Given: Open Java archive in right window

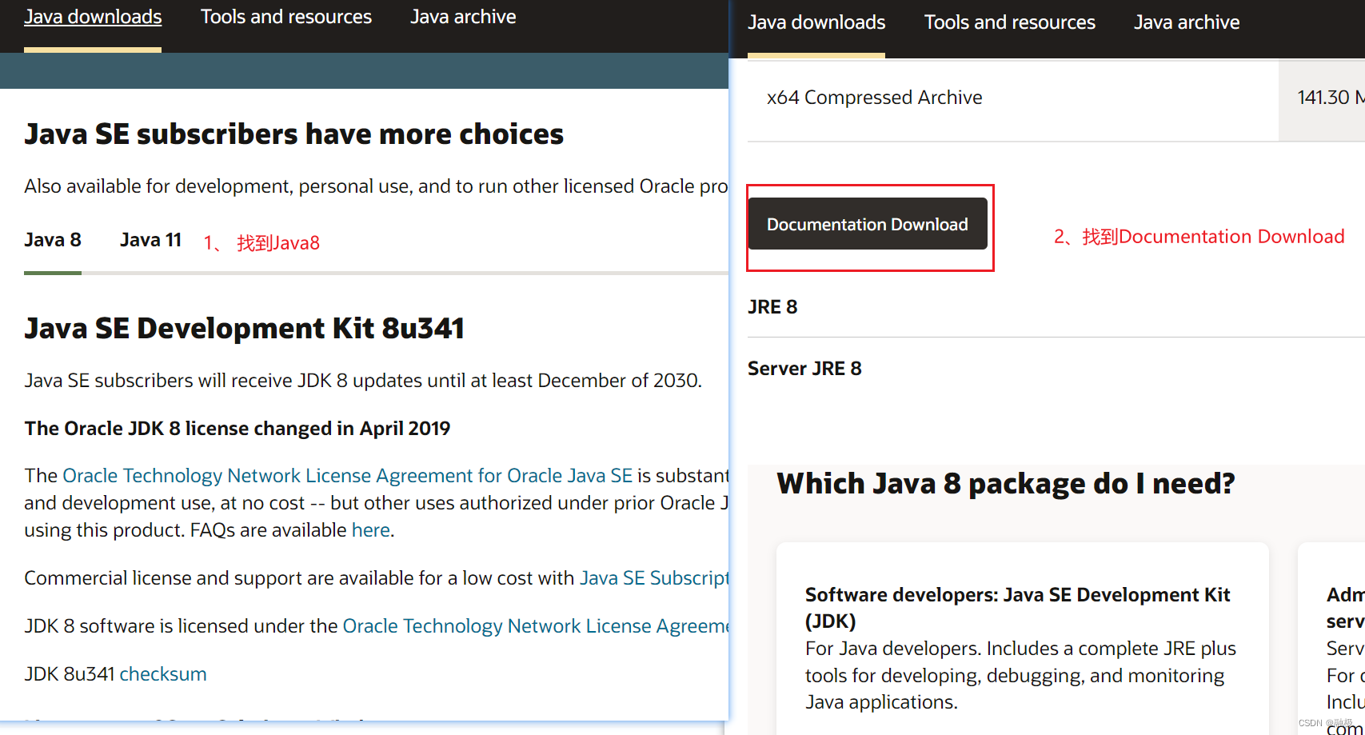Looking at the screenshot, I should (1187, 22).
